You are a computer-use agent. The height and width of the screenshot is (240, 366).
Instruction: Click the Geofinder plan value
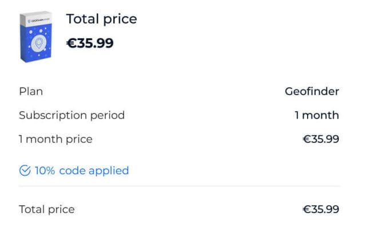pos(312,91)
